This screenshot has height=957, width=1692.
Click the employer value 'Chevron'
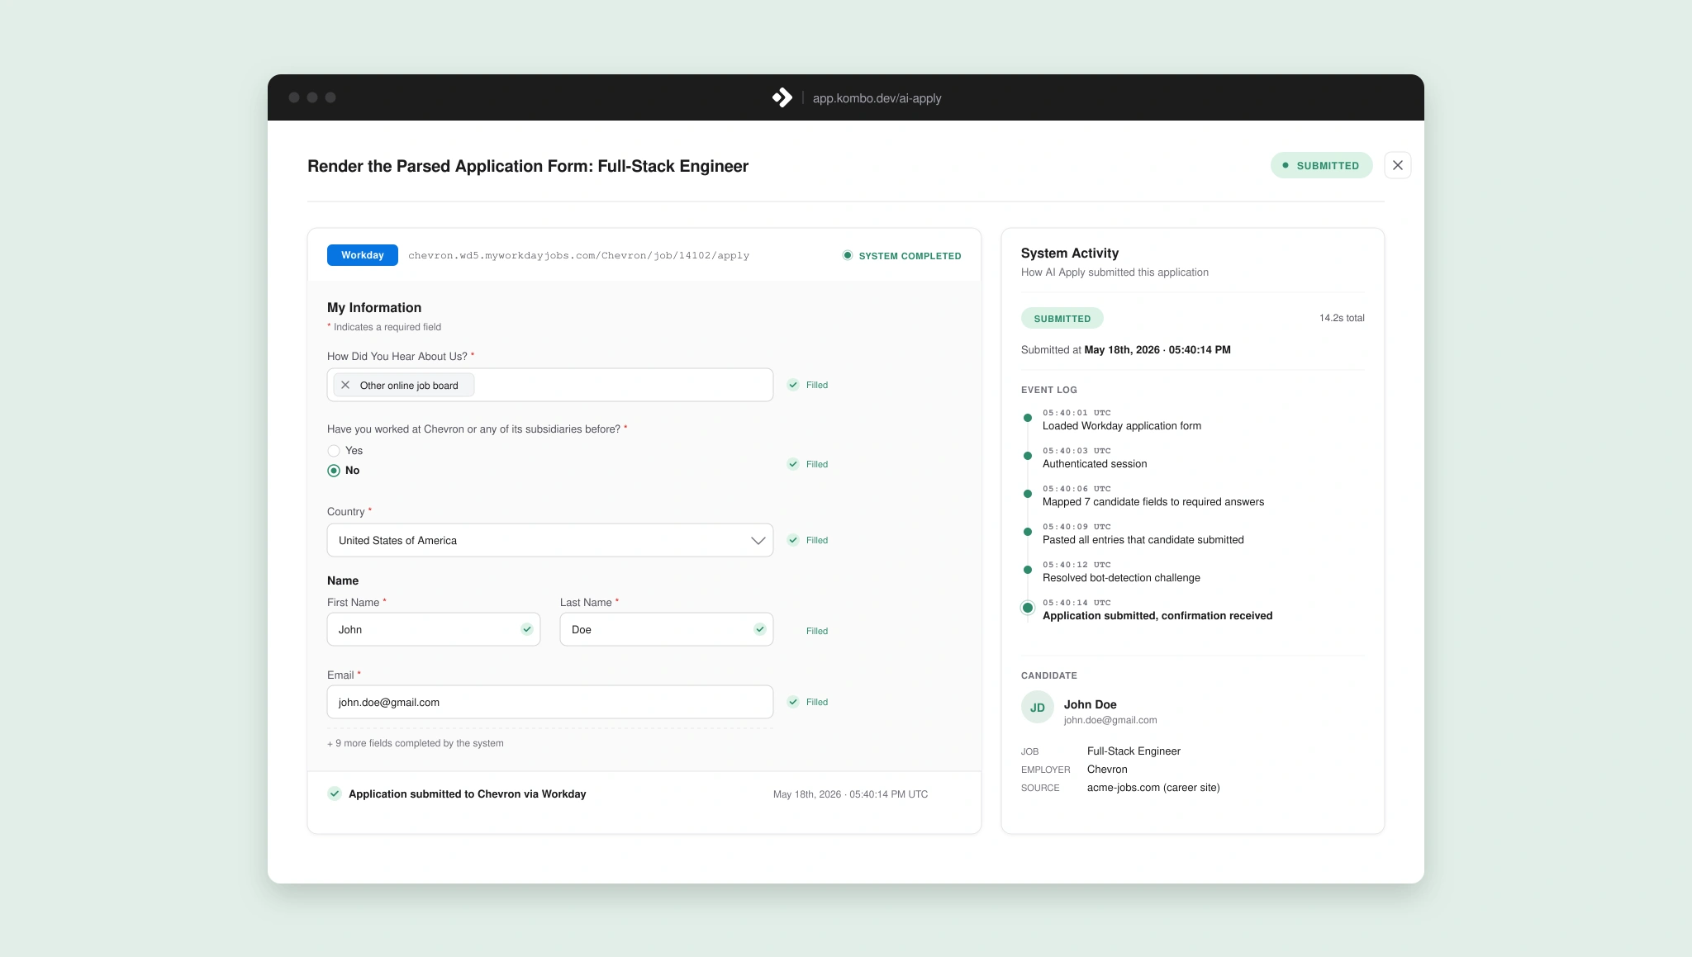coord(1107,770)
